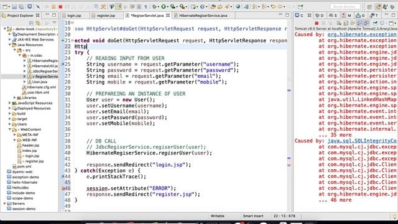
Task: Click the green Run toolbar icon
Action: tap(164, 7)
